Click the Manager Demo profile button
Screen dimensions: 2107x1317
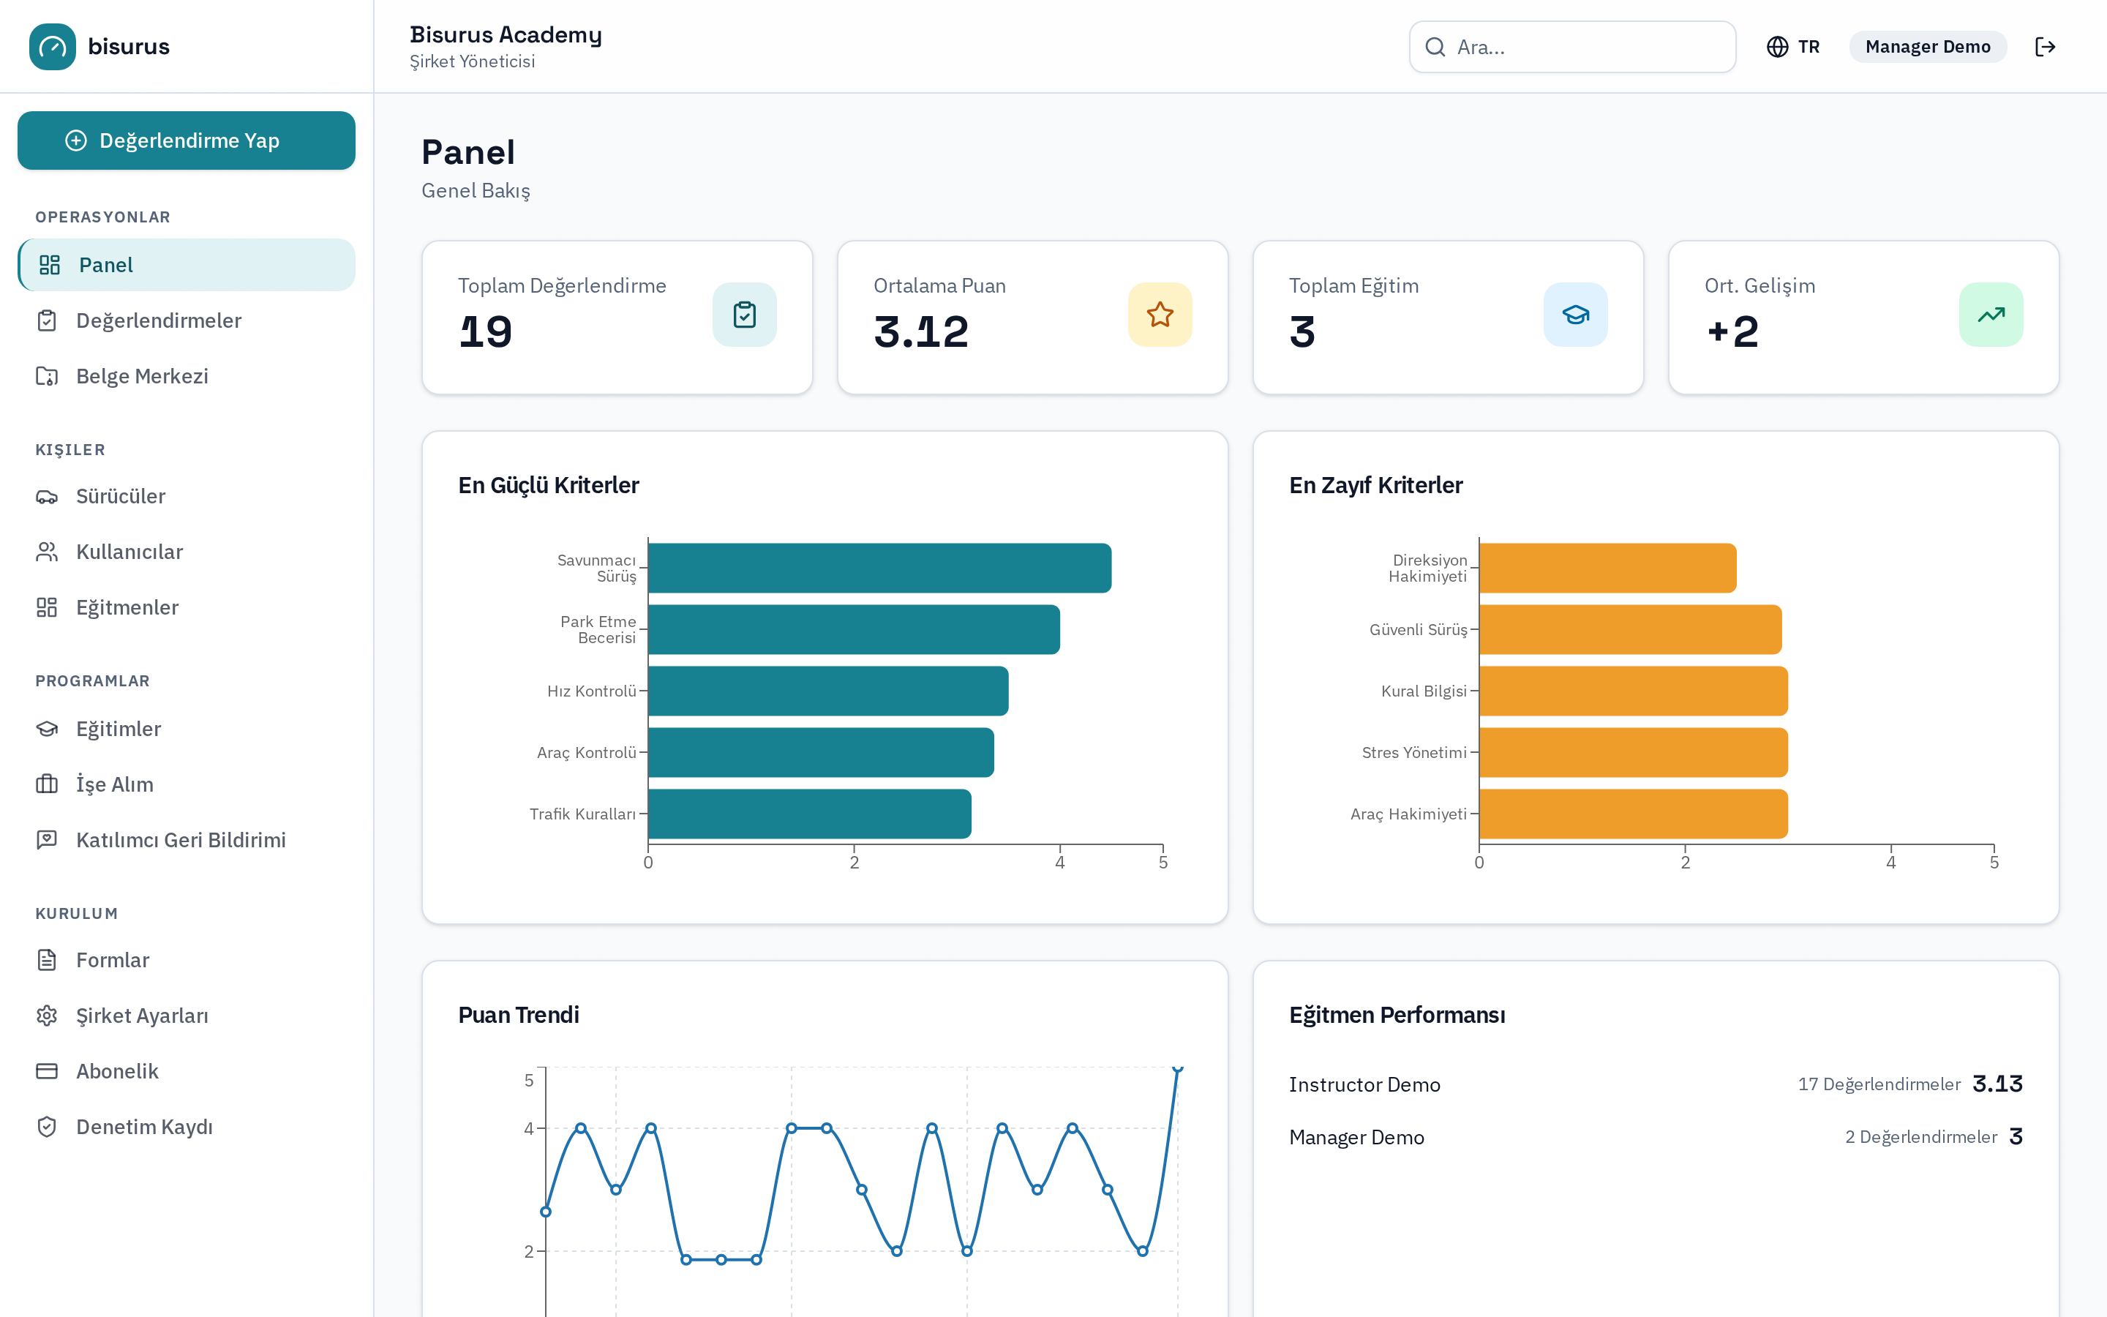coord(1928,47)
